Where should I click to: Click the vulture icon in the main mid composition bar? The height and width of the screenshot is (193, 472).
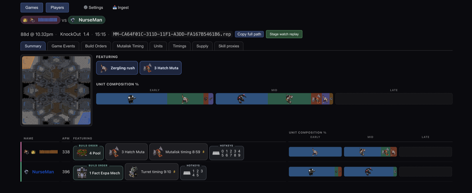pos(241,99)
